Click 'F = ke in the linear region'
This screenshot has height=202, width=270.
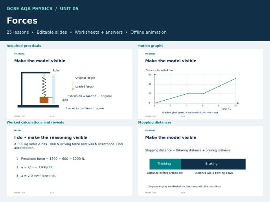coord(85,108)
